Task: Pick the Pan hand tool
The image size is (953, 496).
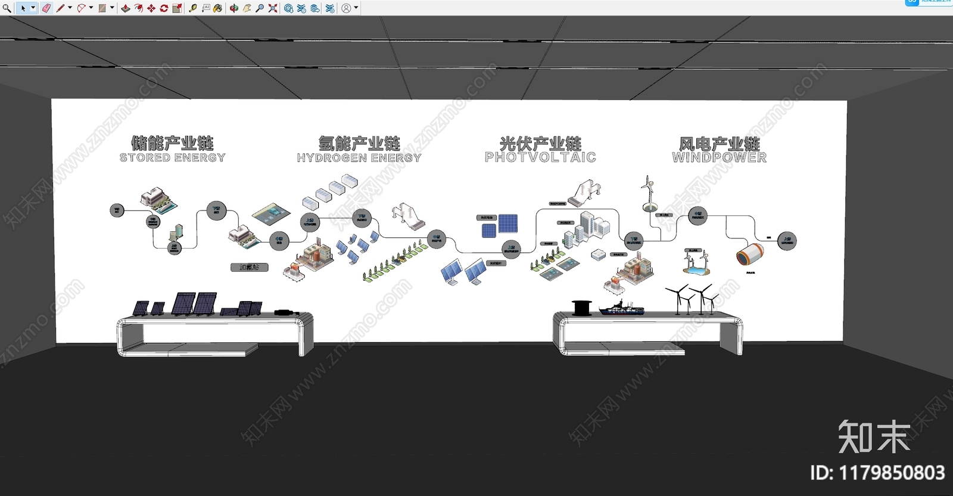Action: tap(247, 8)
